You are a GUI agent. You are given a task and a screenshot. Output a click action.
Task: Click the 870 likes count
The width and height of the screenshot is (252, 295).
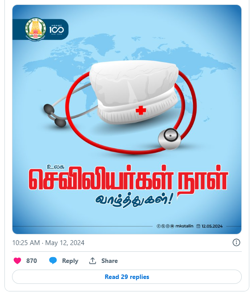pyautogui.click(x=32, y=261)
